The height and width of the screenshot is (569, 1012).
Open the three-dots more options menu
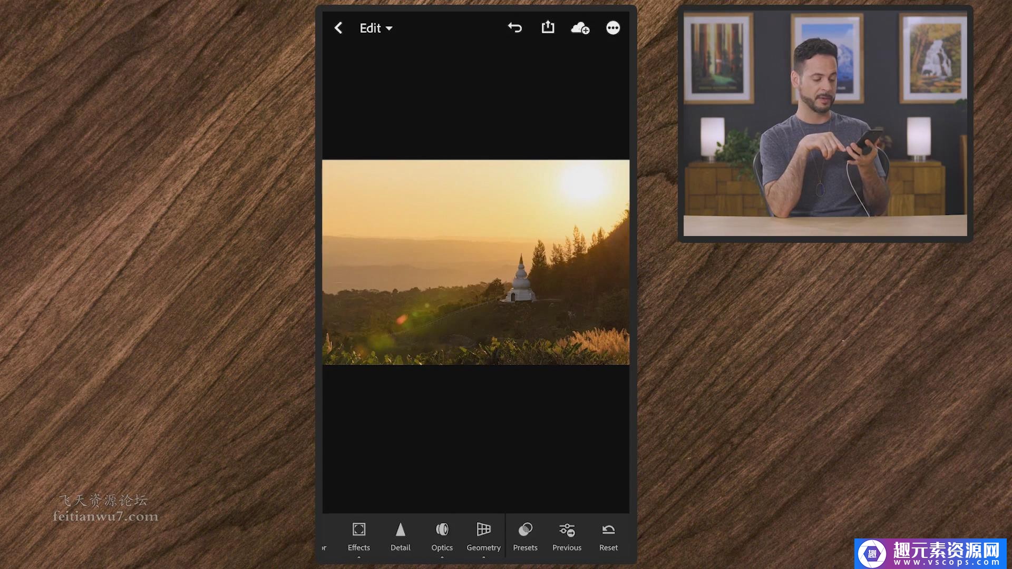[612, 28]
